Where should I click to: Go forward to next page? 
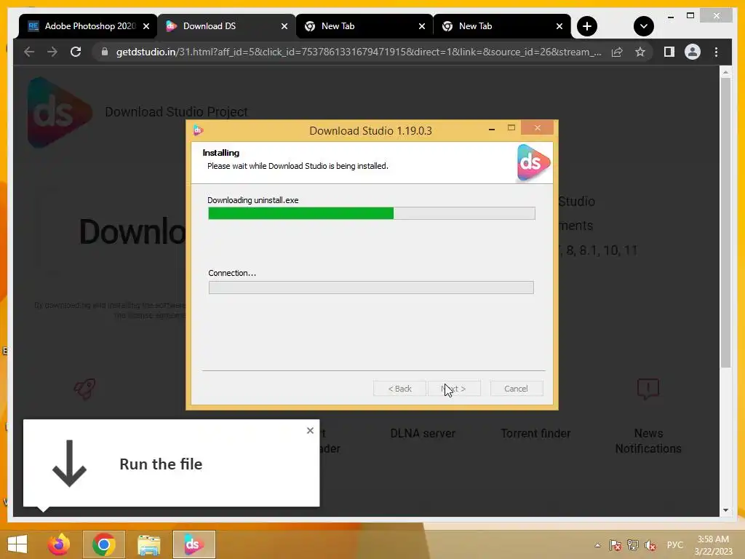coord(52,52)
